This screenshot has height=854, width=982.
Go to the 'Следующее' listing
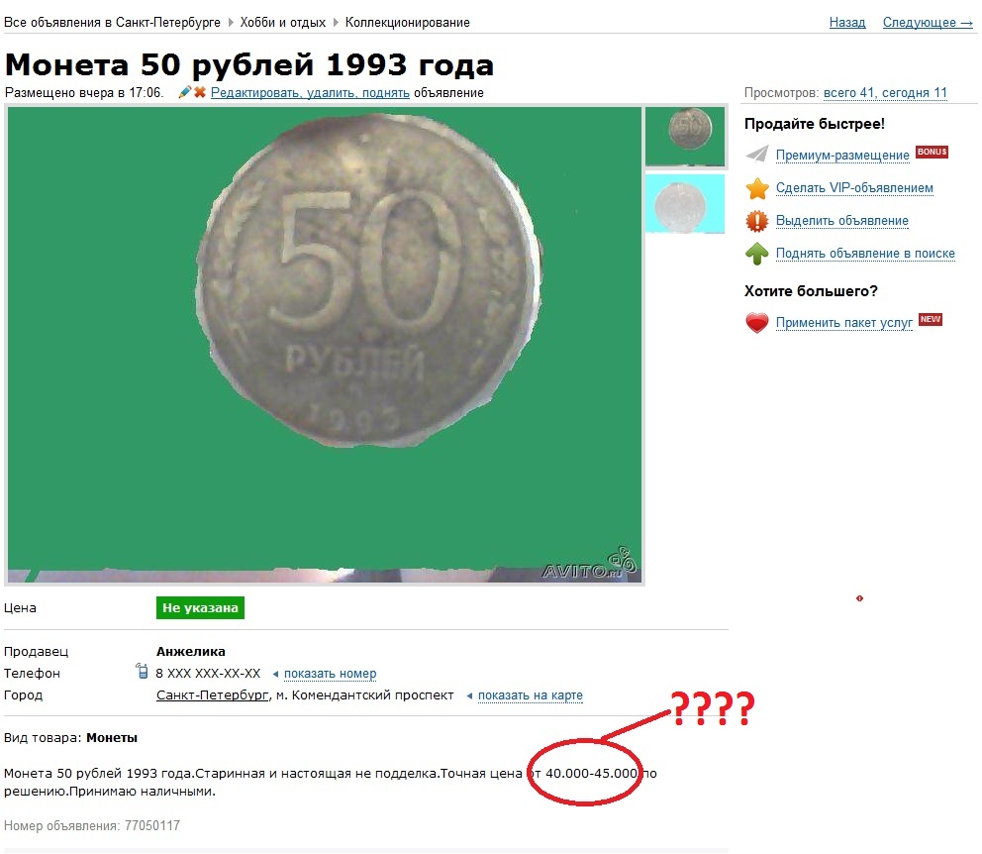[927, 23]
